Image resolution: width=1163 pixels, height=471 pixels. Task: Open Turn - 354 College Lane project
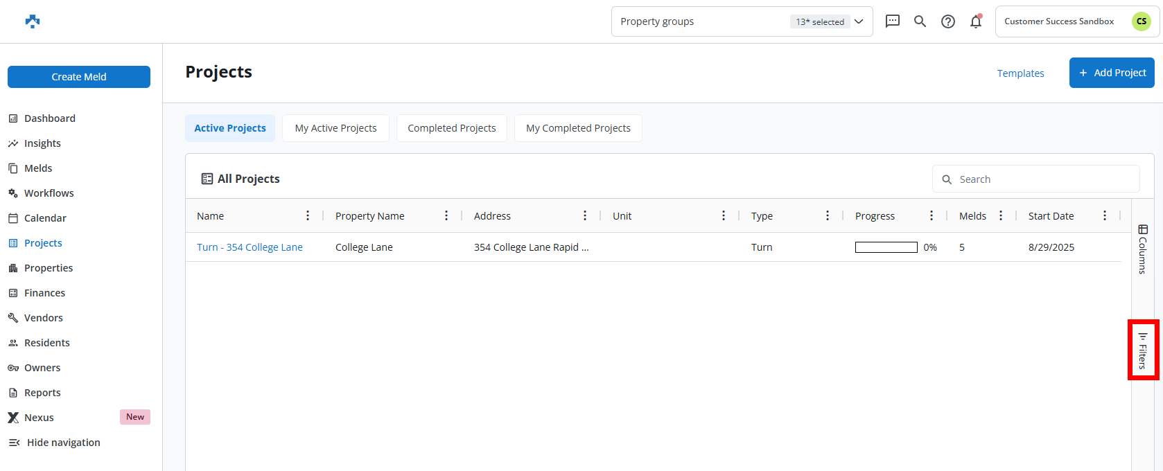click(x=250, y=247)
